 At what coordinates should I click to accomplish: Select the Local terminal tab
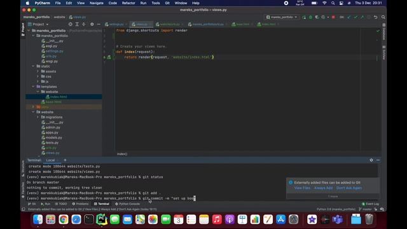coord(50,160)
